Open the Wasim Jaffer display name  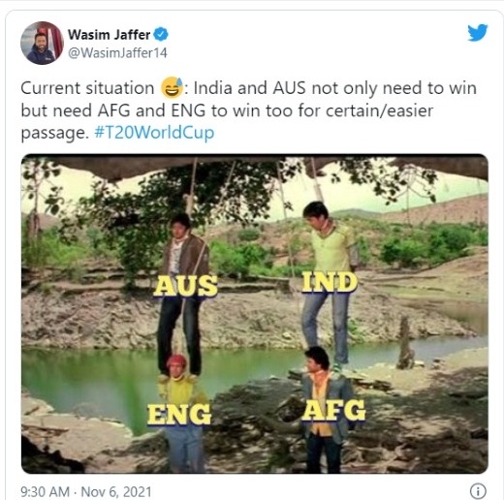109,34
